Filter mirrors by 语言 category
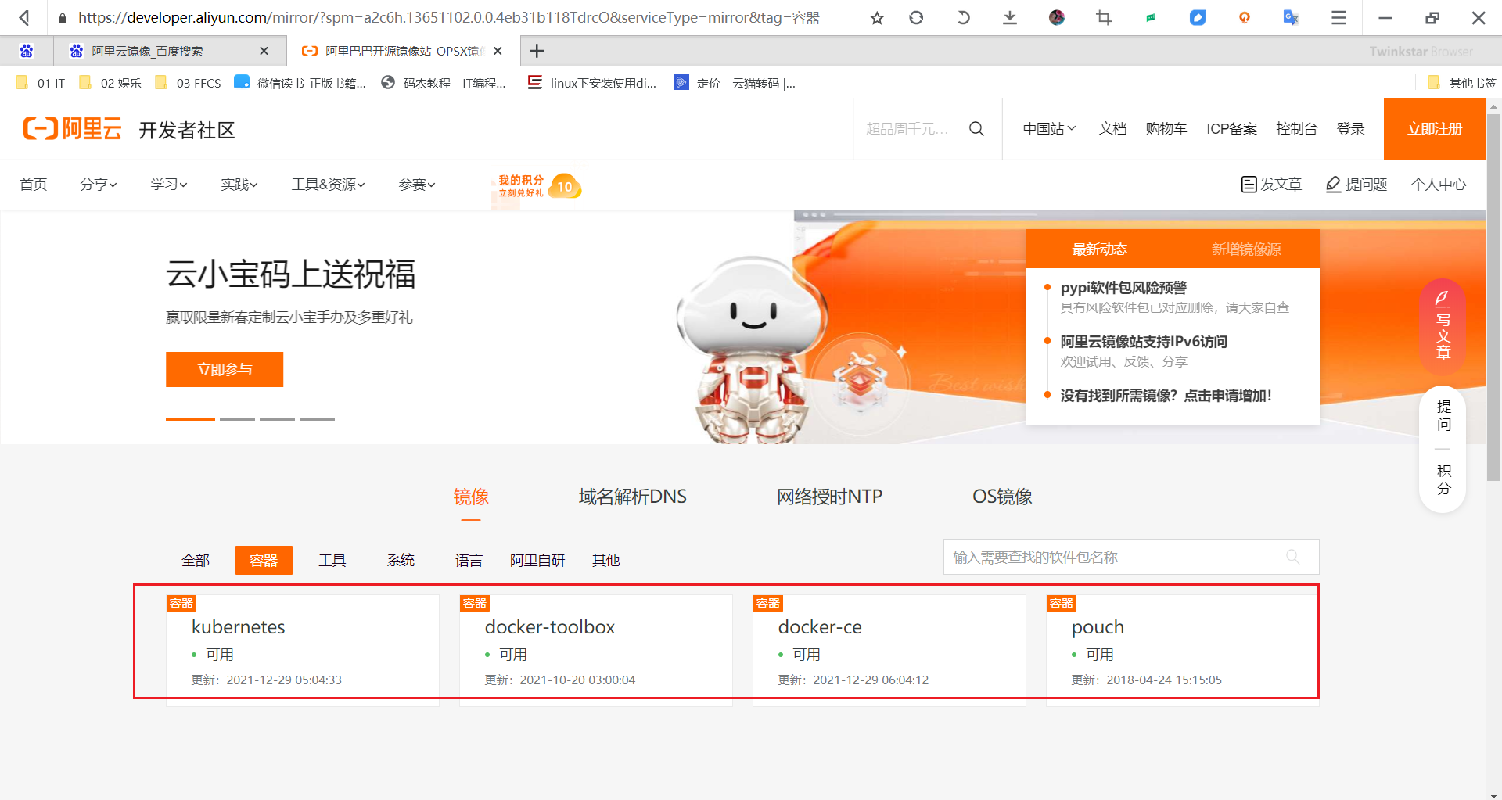This screenshot has height=800, width=1502. pyautogui.click(x=469, y=560)
